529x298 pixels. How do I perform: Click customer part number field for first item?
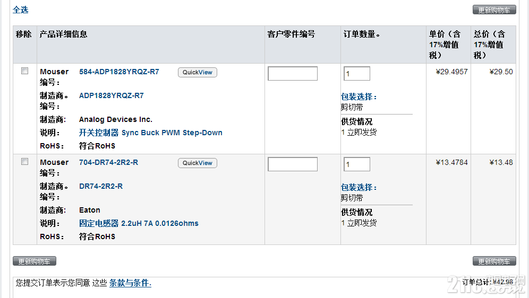(293, 73)
